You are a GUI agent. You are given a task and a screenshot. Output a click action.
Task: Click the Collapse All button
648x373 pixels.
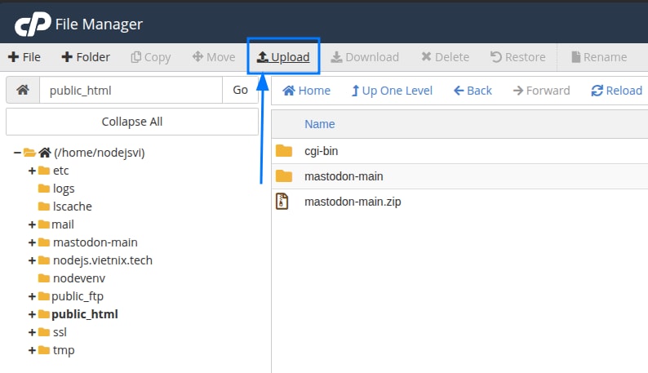(x=131, y=122)
